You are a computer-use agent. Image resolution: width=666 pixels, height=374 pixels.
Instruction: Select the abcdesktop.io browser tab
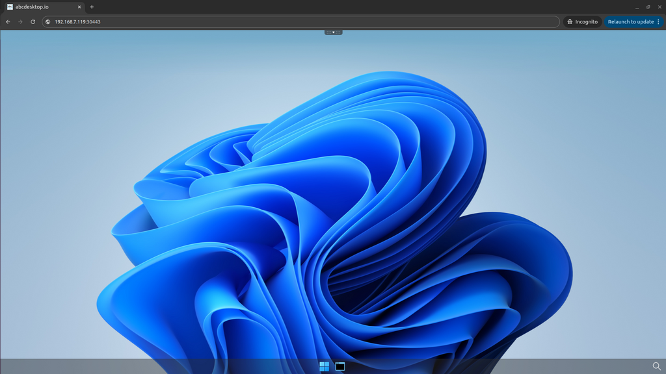pyautogui.click(x=44, y=6)
